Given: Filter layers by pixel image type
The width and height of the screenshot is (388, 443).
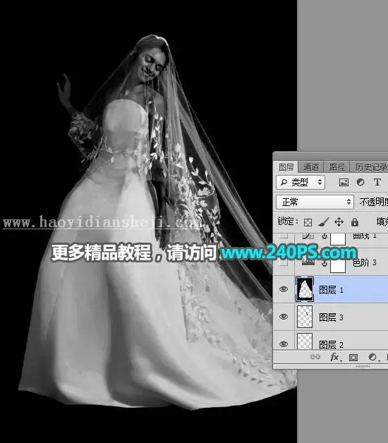Looking at the screenshot, I should (x=344, y=182).
